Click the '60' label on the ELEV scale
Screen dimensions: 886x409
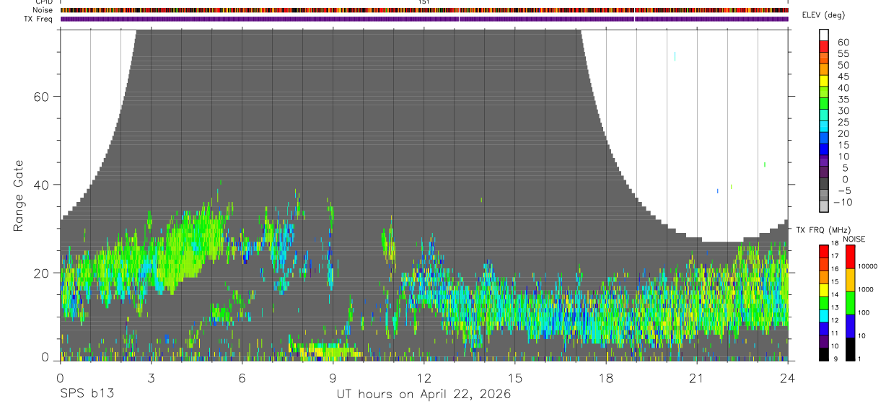point(843,42)
